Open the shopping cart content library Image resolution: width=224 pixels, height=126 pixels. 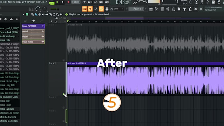[x=201, y=9]
